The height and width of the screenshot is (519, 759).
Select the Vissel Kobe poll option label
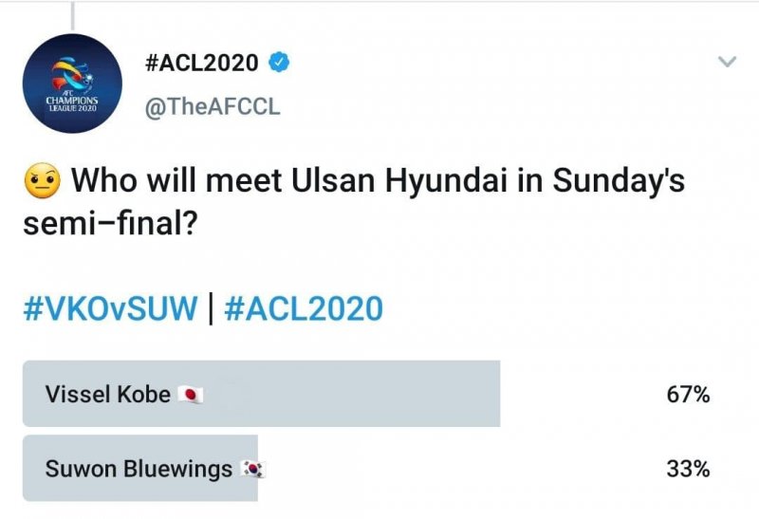(x=107, y=394)
